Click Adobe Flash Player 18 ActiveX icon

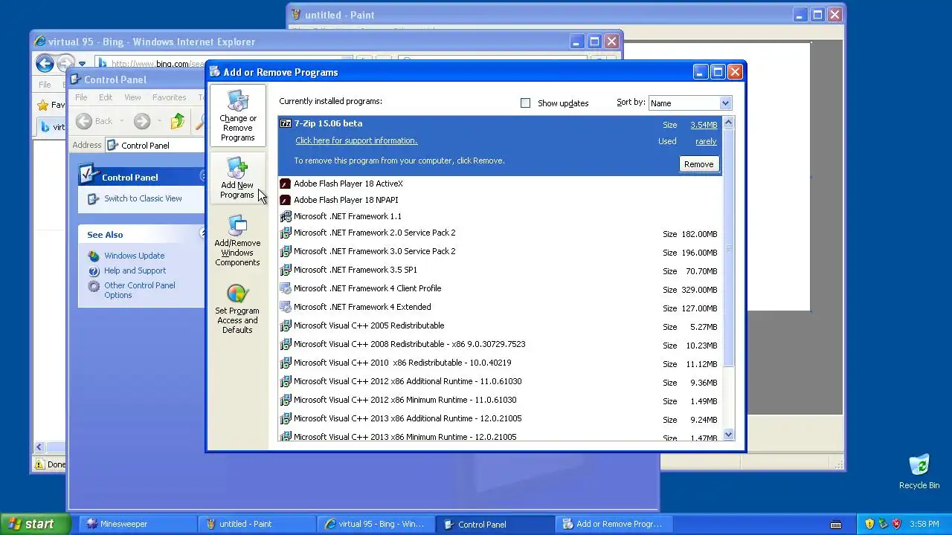pyautogui.click(x=285, y=184)
